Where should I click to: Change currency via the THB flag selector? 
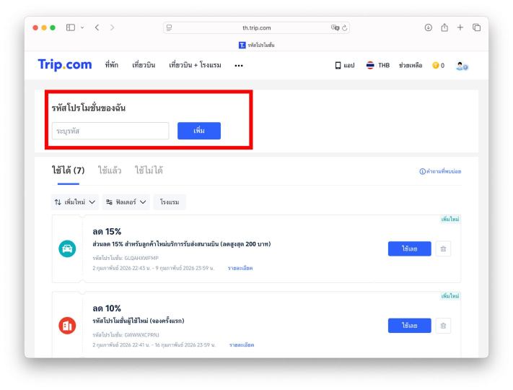click(378, 65)
